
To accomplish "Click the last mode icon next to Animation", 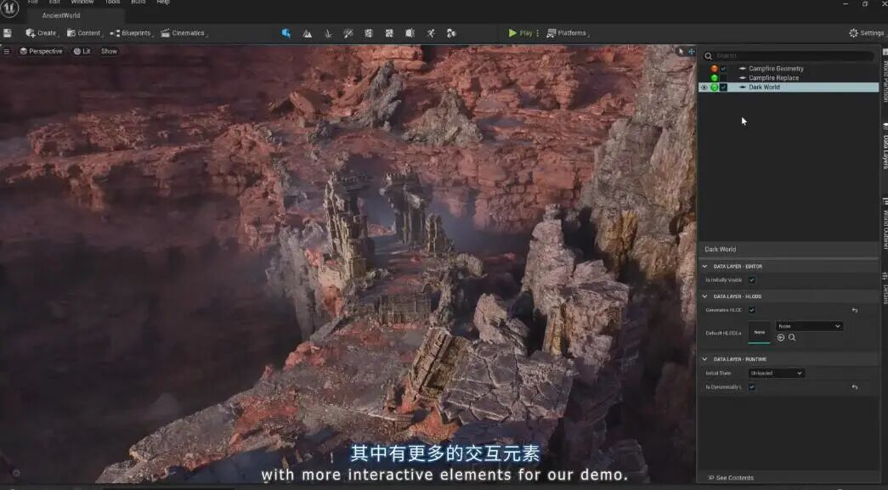I will pos(451,33).
